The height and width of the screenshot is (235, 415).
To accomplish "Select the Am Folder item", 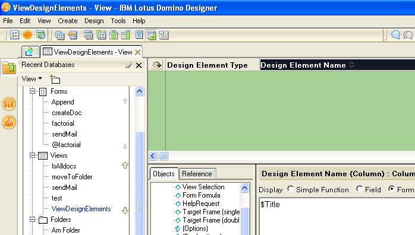I will click(65, 230).
